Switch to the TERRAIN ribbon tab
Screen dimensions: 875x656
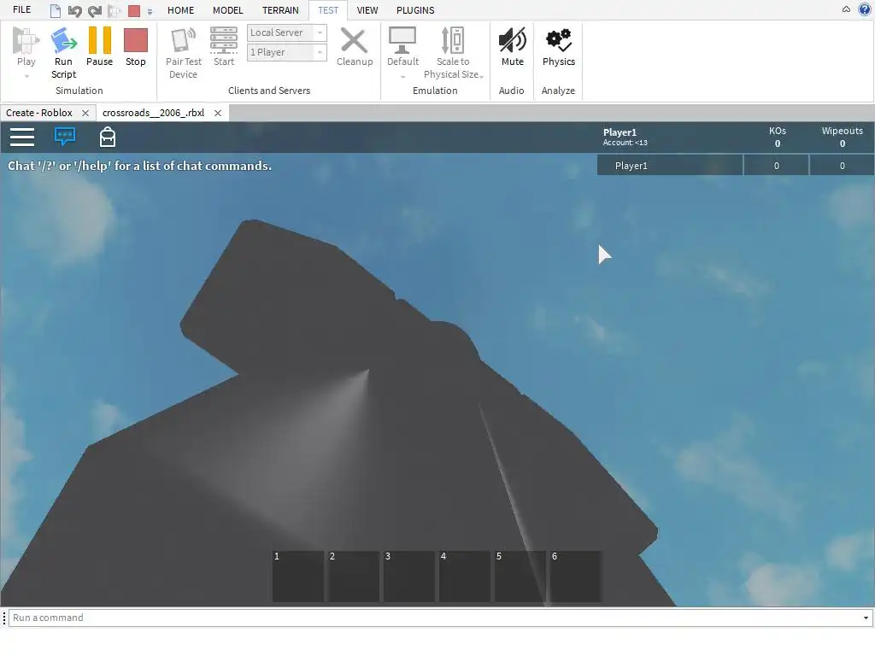tap(280, 10)
